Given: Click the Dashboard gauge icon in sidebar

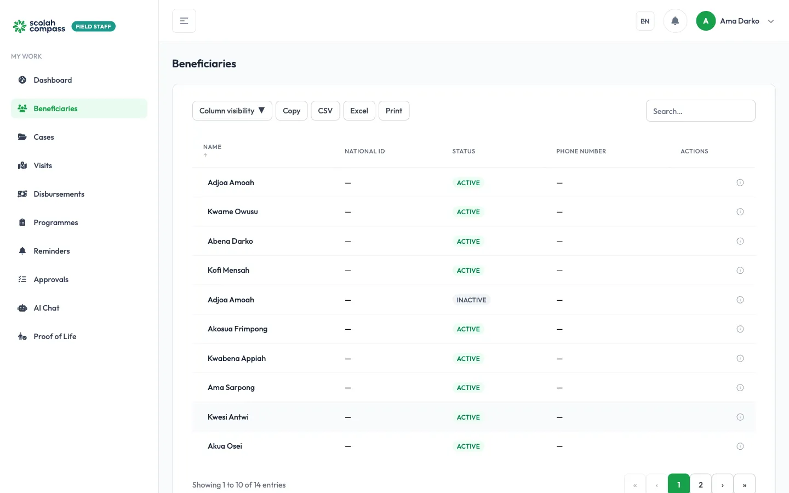Looking at the screenshot, I should click(22, 80).
